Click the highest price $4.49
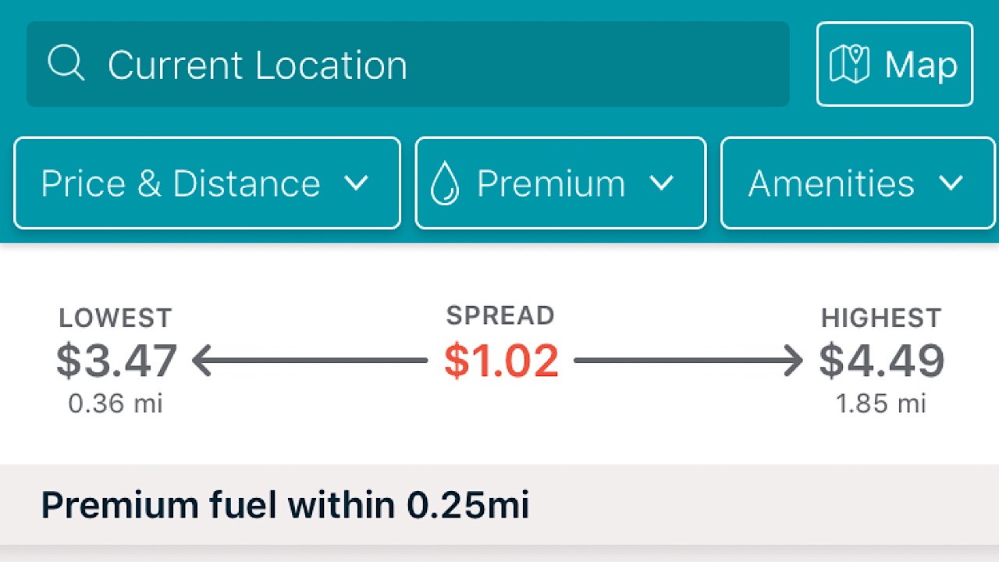 click(881, 361)
